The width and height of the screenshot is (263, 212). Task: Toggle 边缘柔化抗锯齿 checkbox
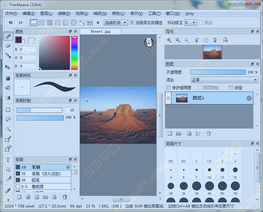[132, 22]
